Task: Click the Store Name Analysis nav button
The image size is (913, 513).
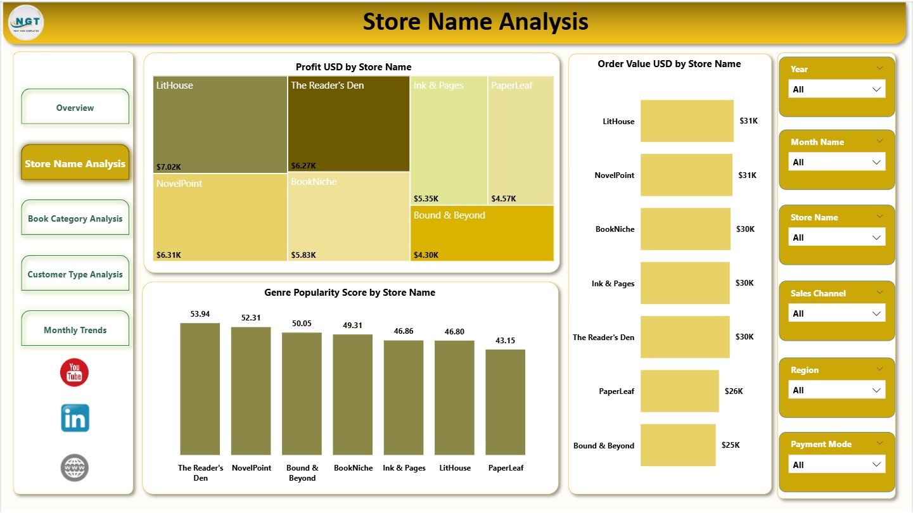Action: pos(75,163)
